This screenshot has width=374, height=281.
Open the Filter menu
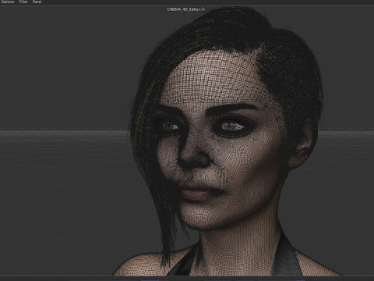[23, 2]
